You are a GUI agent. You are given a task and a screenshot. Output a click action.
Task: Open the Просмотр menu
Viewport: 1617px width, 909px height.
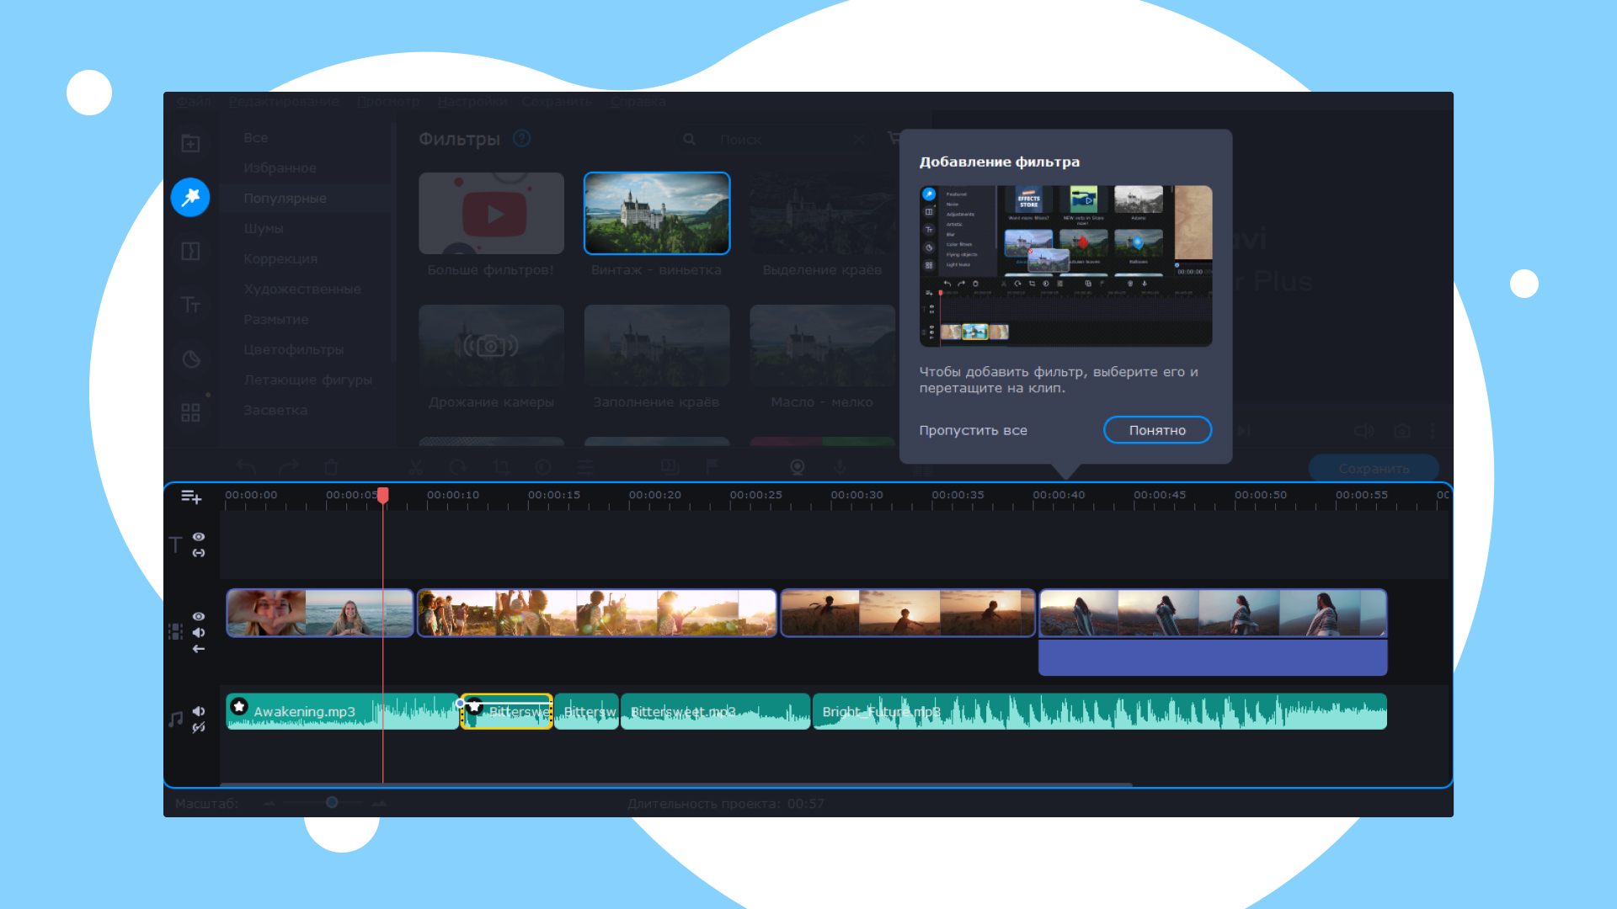coord(388,102)
